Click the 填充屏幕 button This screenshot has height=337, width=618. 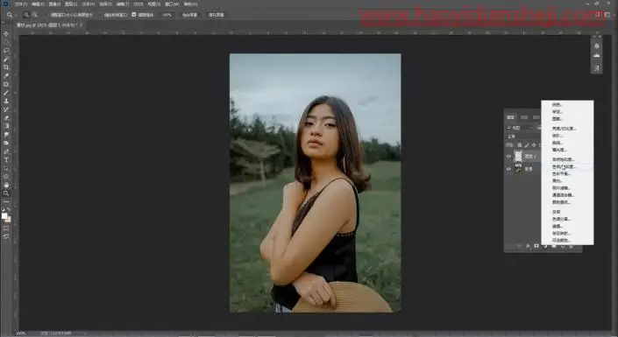pyautogui.click(x=216, y=15)
